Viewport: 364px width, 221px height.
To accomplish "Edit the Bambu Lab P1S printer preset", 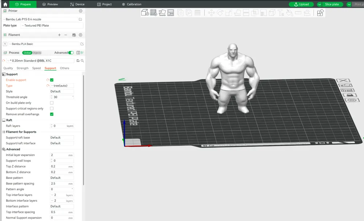I will (80, 19).
